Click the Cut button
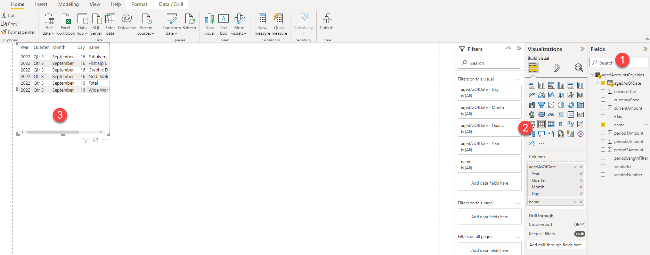Screen dimensions: 650x255 [x=8, y=16]
